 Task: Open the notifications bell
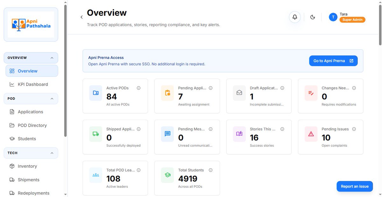pos(295,17)
